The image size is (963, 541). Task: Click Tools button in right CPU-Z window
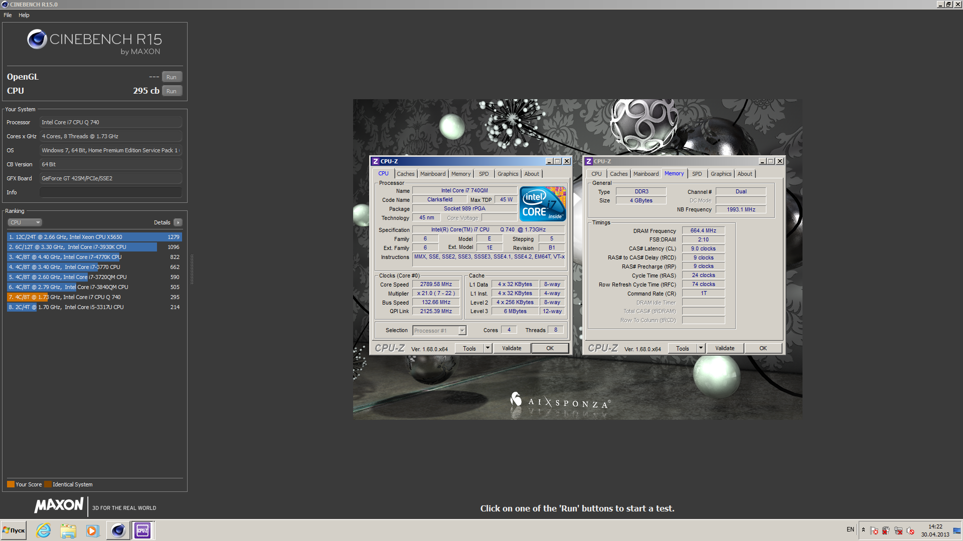[683, 349]
